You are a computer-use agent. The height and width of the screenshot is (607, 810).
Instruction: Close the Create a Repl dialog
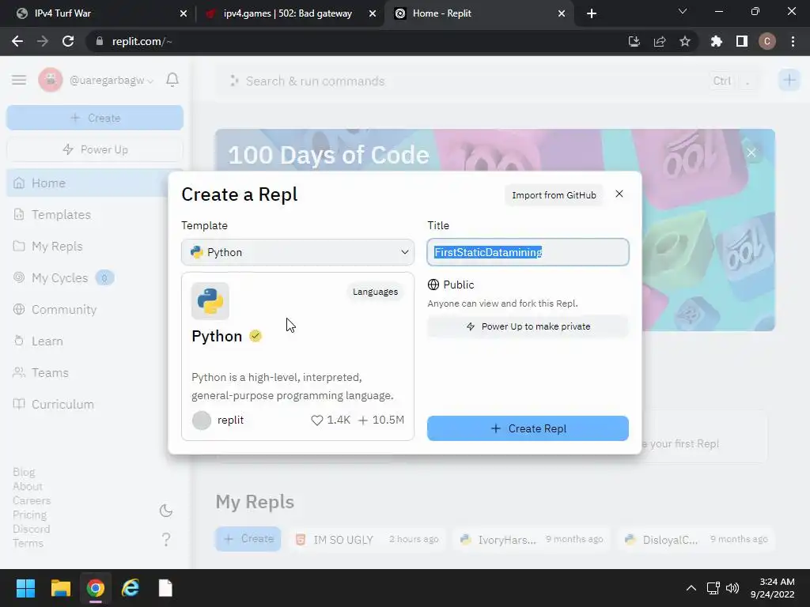pos(619,194)
